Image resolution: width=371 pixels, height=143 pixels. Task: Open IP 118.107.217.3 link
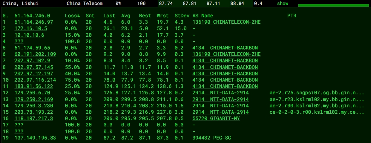coord(34,118)
